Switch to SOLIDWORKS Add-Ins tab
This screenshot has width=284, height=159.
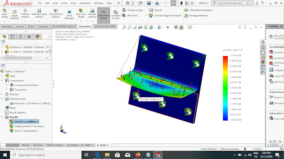click(63, 27)
